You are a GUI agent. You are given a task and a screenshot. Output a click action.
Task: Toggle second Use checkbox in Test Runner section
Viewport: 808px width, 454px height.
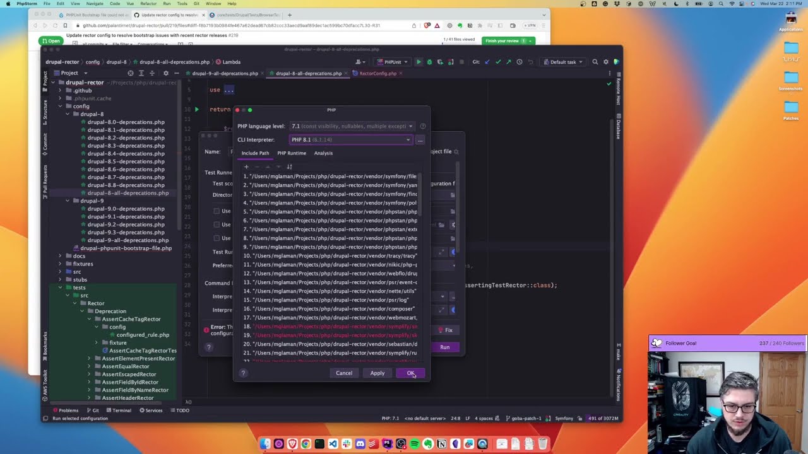[x=217, y=224]
